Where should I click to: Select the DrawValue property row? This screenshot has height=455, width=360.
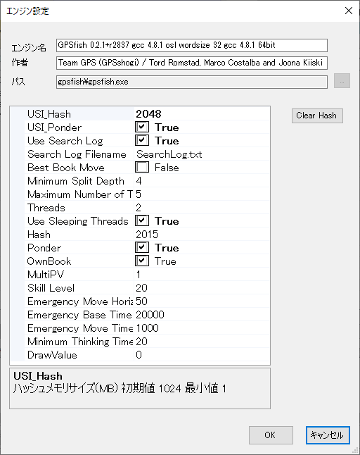(x=147, y=354)
